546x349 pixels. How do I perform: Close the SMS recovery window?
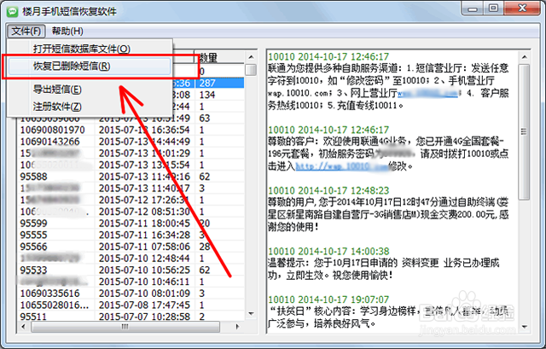click(x=522, y=8)
